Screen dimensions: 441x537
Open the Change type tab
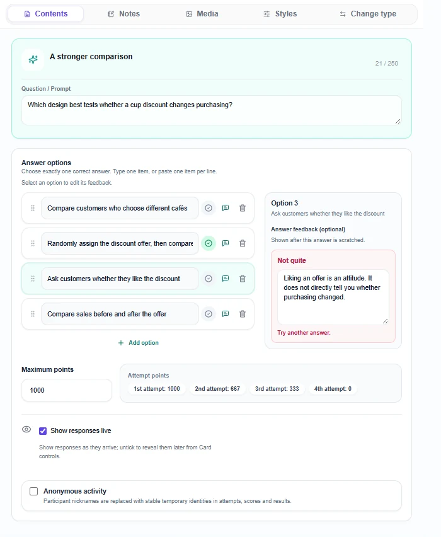[368, 14]
